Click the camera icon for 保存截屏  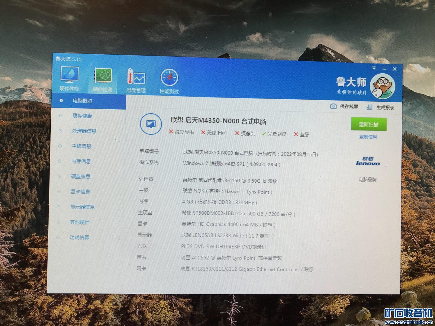(333, 106)
